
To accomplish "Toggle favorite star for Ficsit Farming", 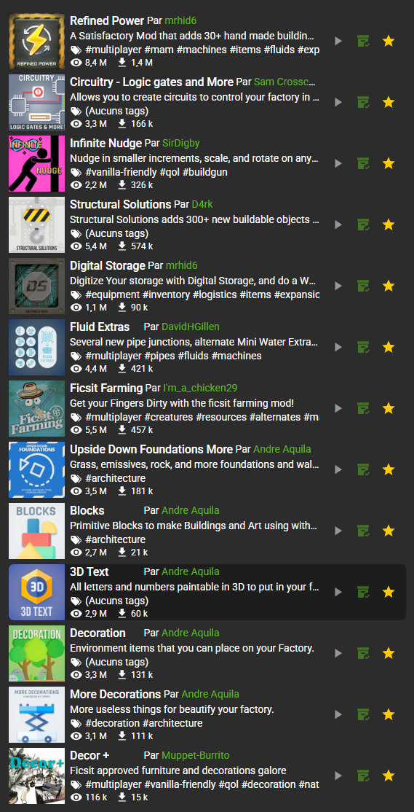I will (389, 409).
